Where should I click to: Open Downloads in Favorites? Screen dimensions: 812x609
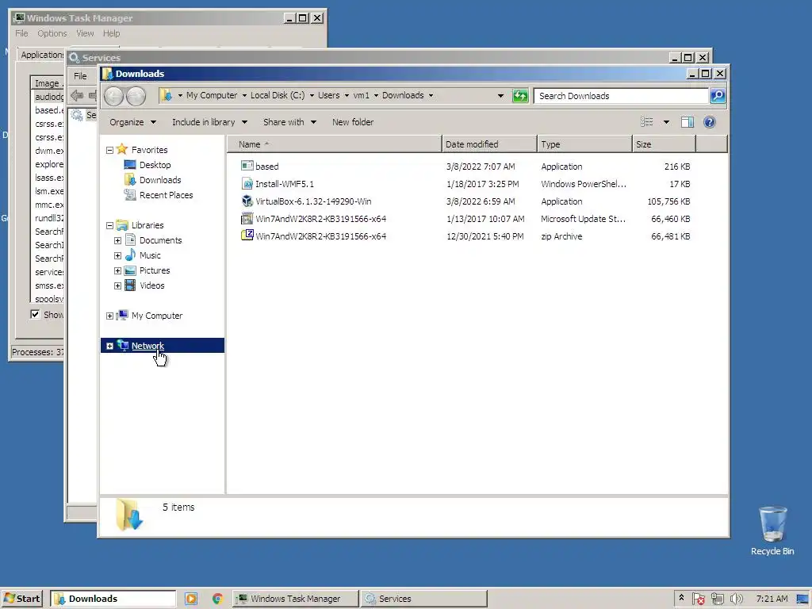pyautogui.click(x=160, y=180)
